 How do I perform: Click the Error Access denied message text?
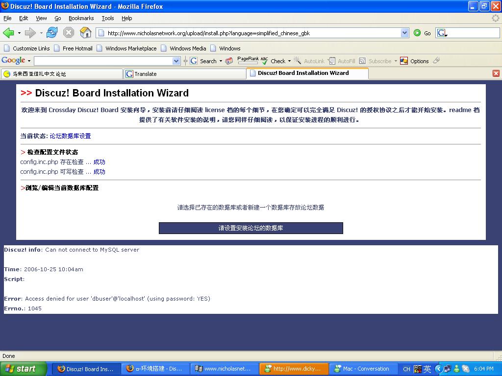coord(107,299)
